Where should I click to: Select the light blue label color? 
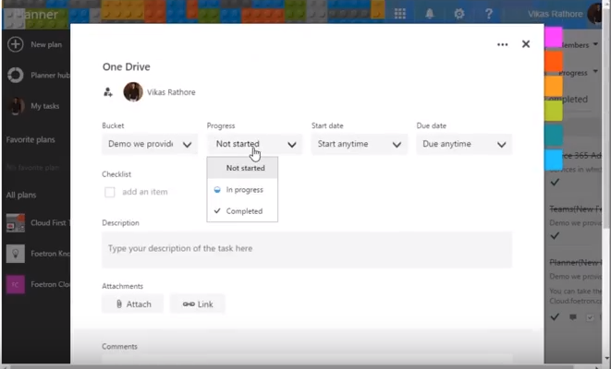pos(554,160)
